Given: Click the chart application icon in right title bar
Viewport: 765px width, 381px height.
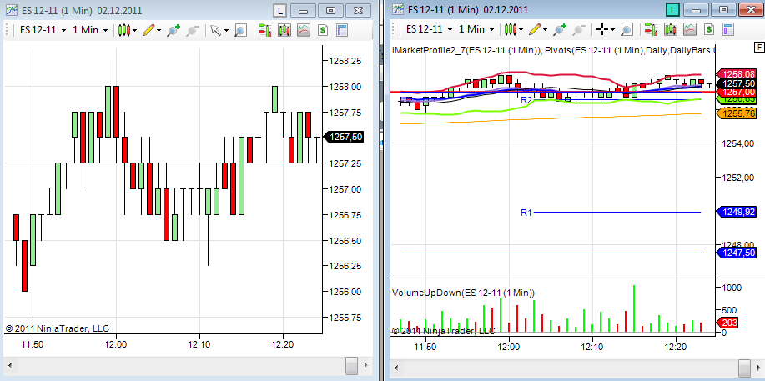Looking at the screenshot, I should tap(399, 9).
